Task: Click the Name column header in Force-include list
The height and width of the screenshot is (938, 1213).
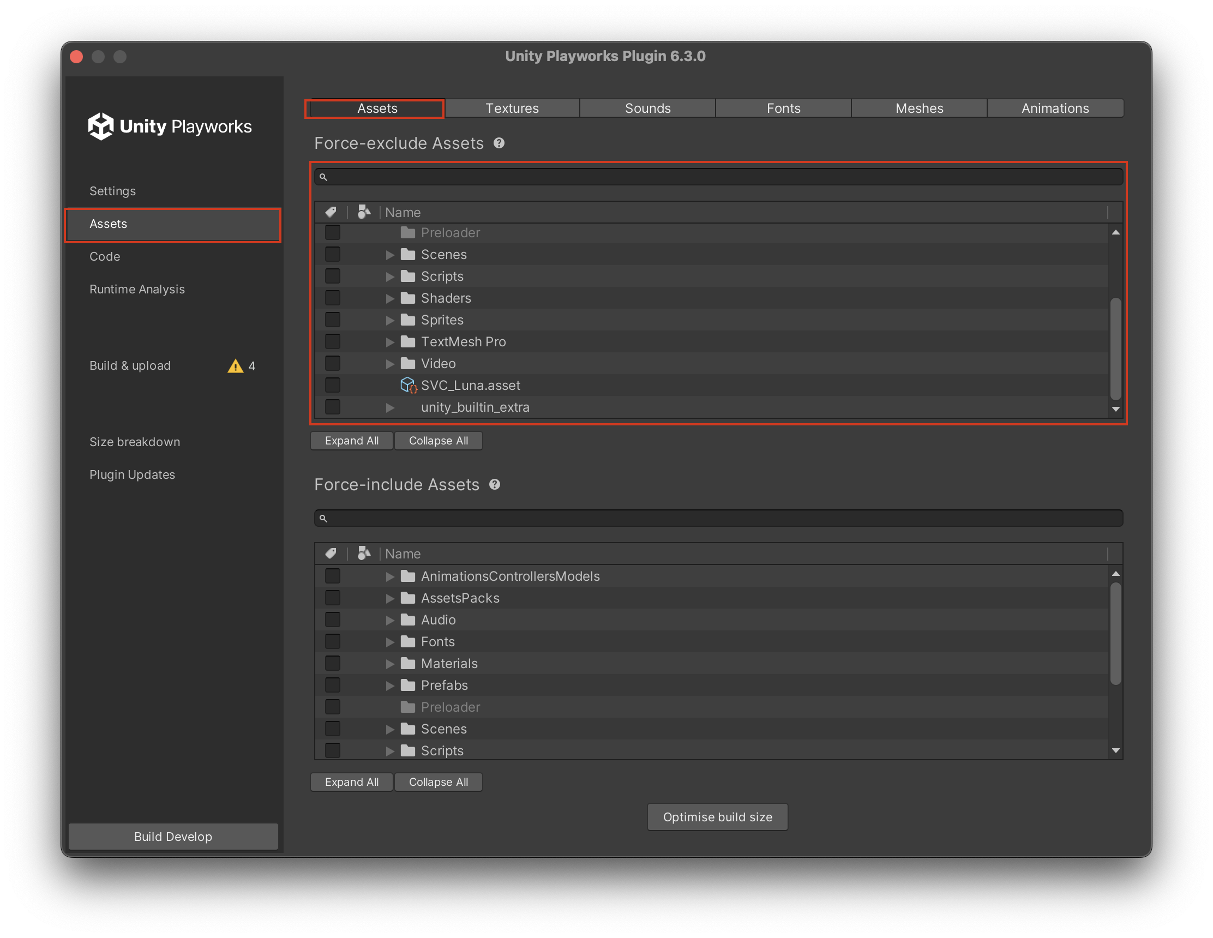Action: tap(744, 554)
